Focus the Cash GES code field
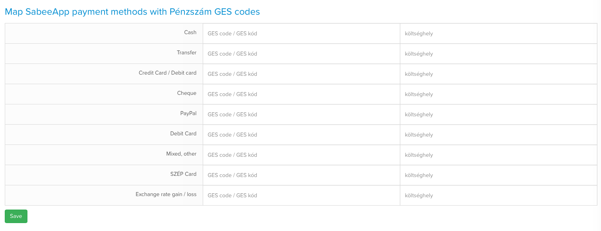Screen dimensions: 601x231 pyautogui.click(x=301, y=34)
